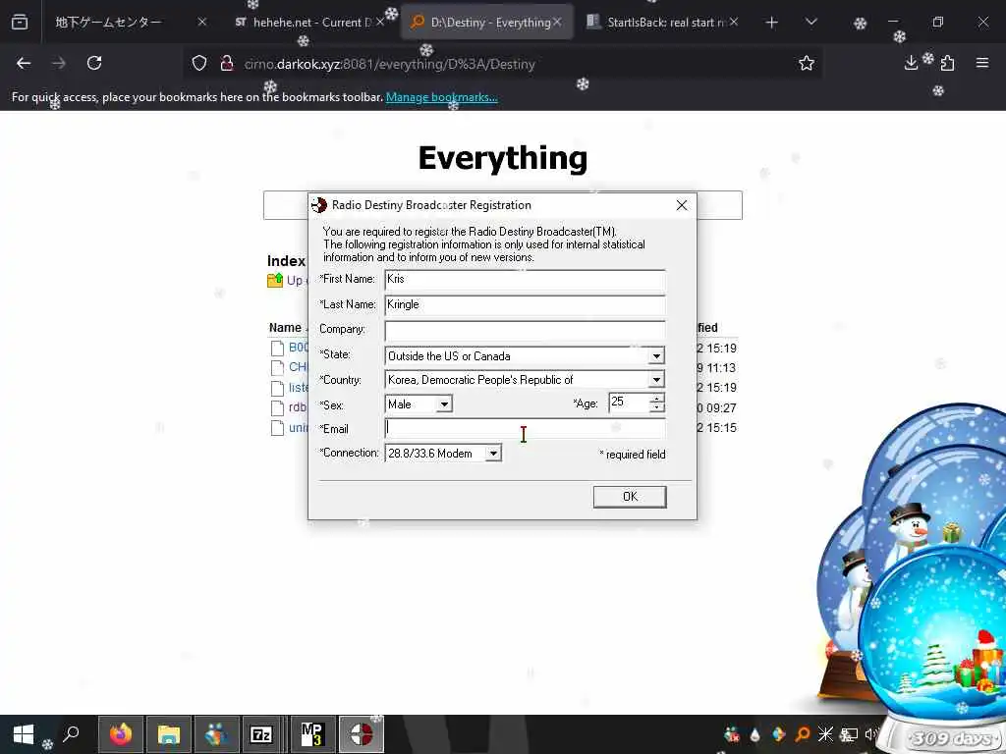Click the water drop tray icon
Viewport: 1006px width, 754px height.
(x=755, y=734)
